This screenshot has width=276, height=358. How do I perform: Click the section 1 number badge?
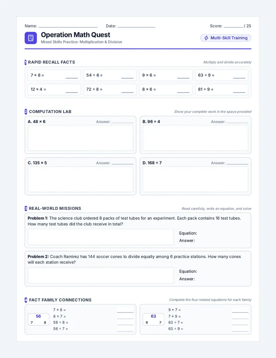[x=26, y=62]
